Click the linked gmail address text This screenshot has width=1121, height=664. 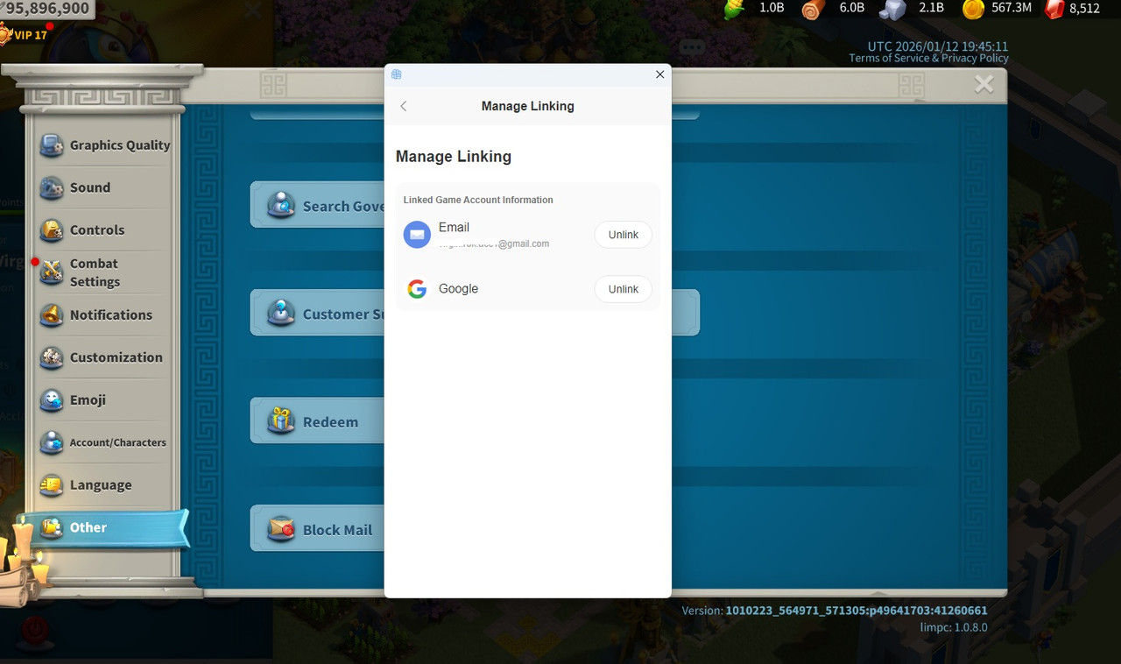[x=494, y=244]
